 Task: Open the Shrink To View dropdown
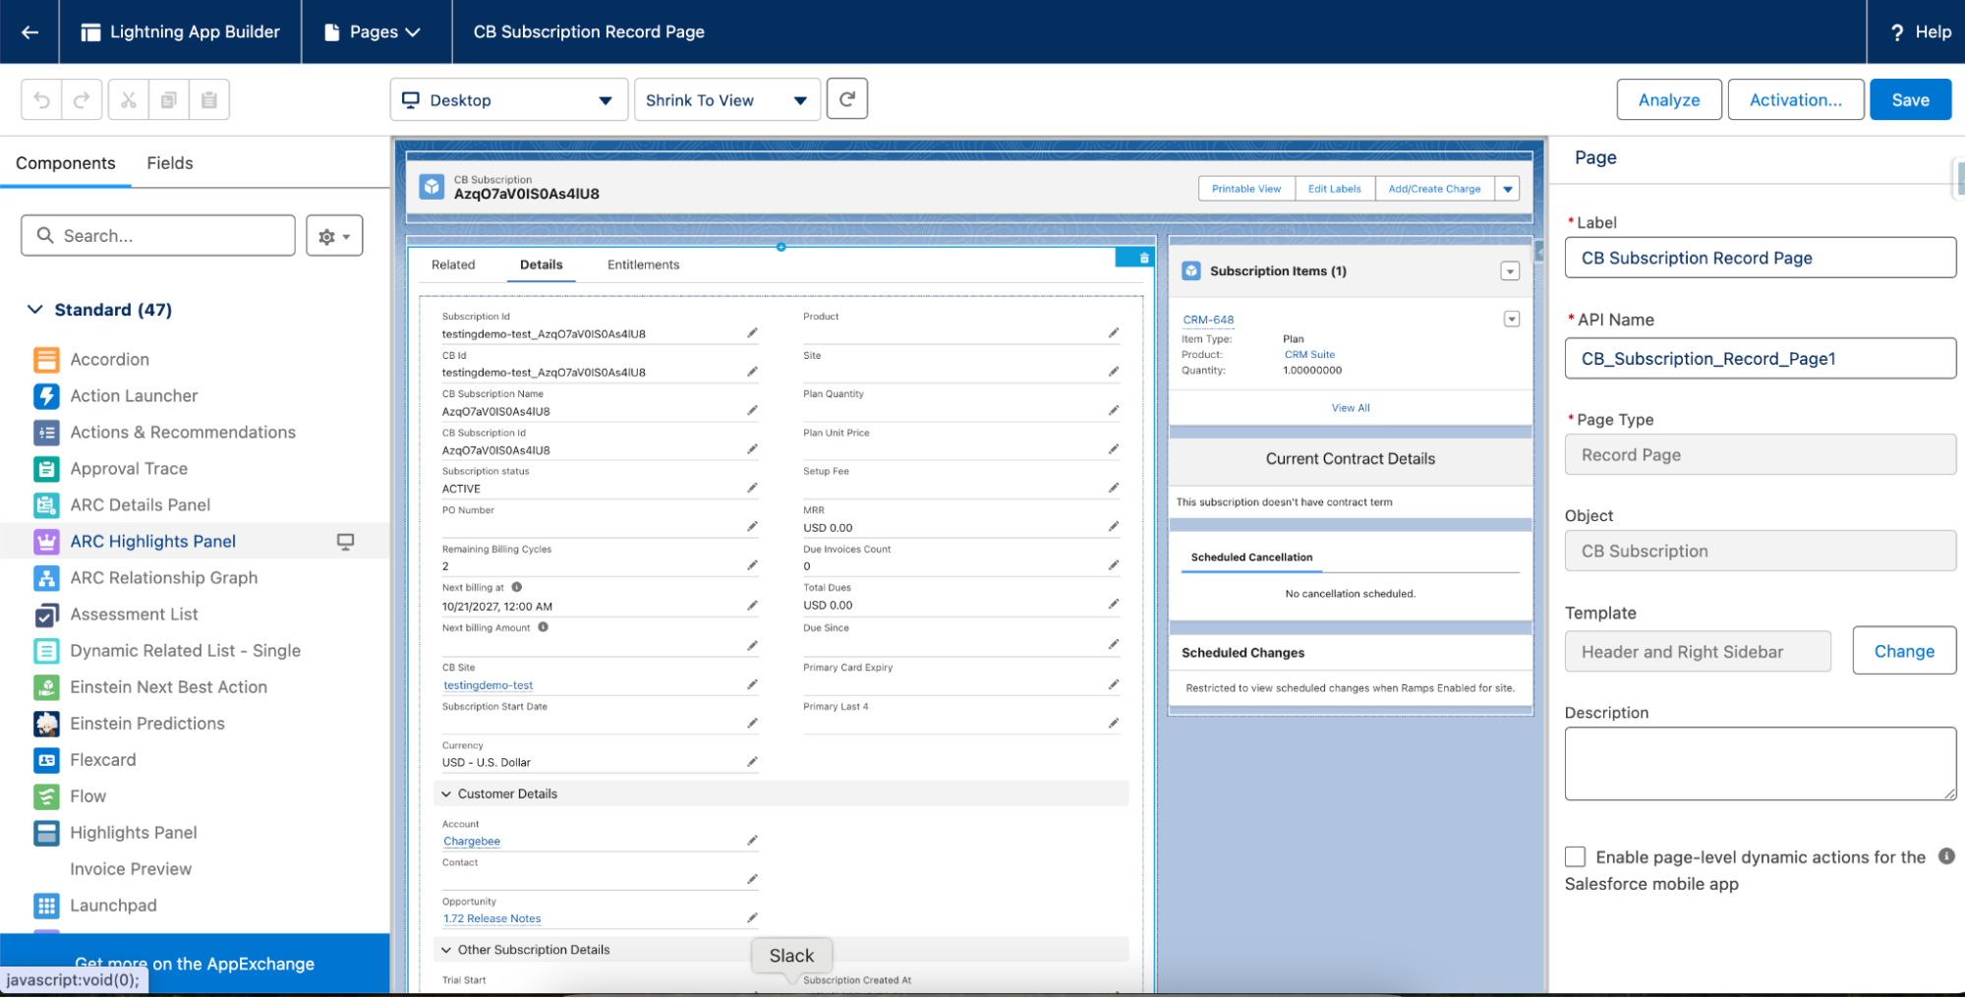(x=726, y=100)
